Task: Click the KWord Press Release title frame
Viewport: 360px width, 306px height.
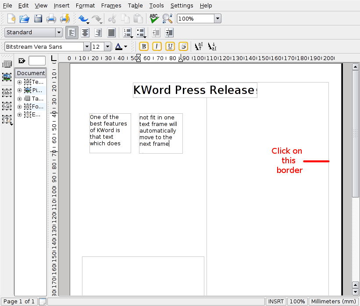Action: [x=194, y=90]
